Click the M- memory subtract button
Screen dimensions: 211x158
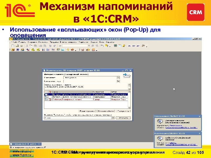tap(138, 46)
